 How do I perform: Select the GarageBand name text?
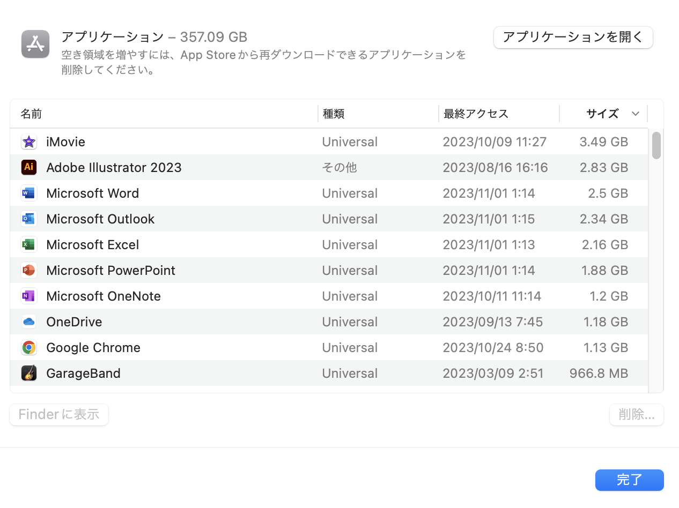click(83, 373)
